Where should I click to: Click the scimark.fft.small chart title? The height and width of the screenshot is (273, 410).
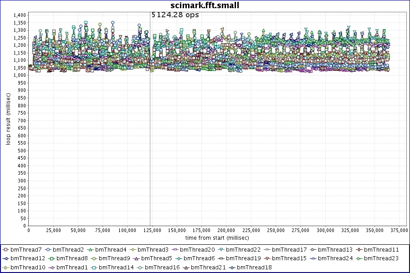pyautogui.click(x=205, y=5)
